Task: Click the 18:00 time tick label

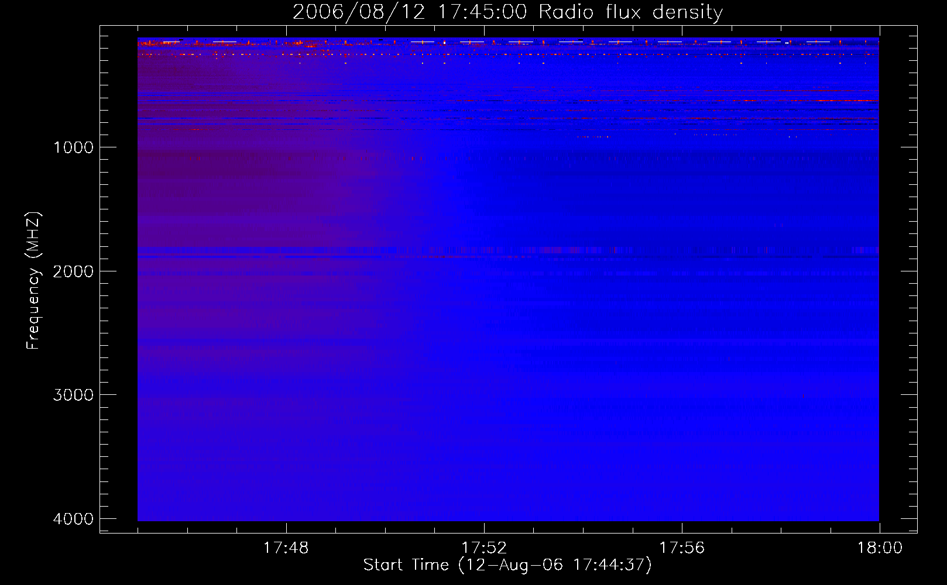Action: click(880, 548)
